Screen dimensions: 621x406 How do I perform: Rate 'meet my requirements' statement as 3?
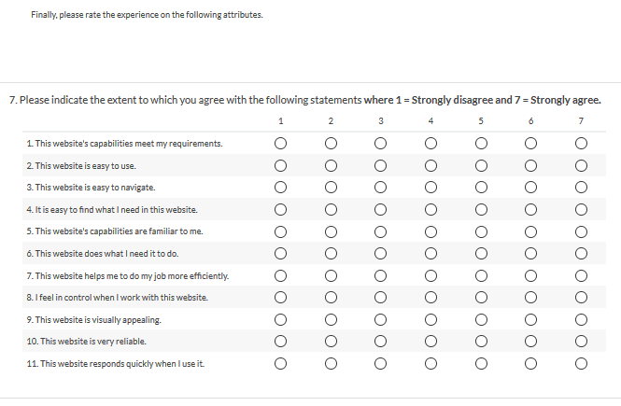(x=380, y=144)
